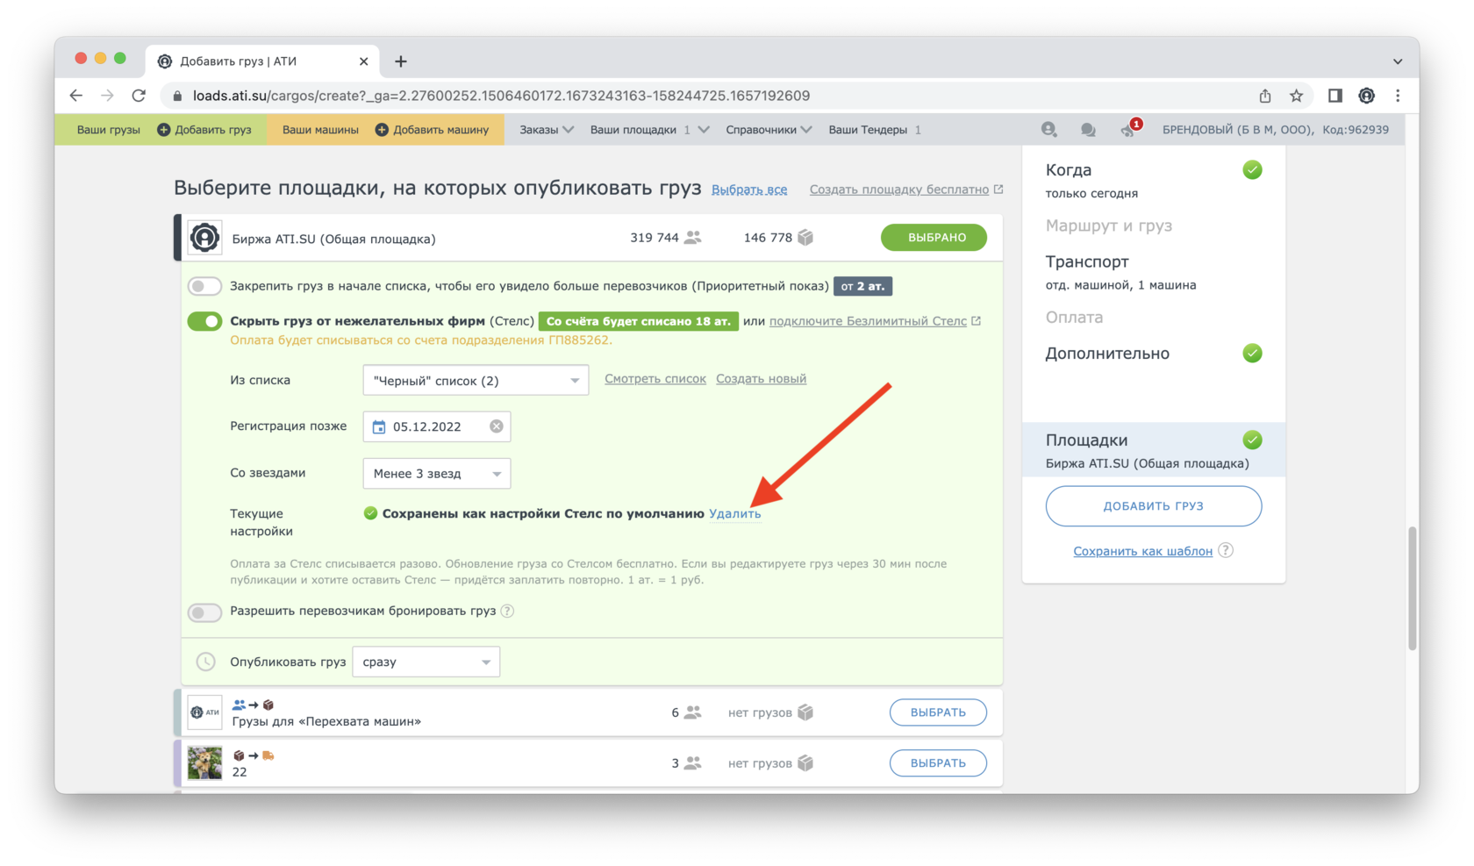Open the browser side panel icon

pyautogui.click(x=1334, y=96)
